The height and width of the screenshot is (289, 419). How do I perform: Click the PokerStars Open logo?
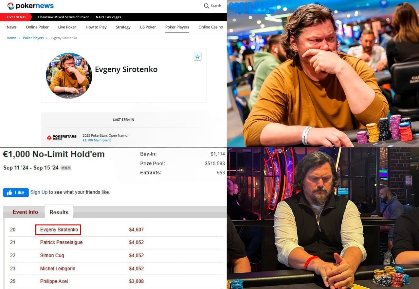click(x=62, y=138)
